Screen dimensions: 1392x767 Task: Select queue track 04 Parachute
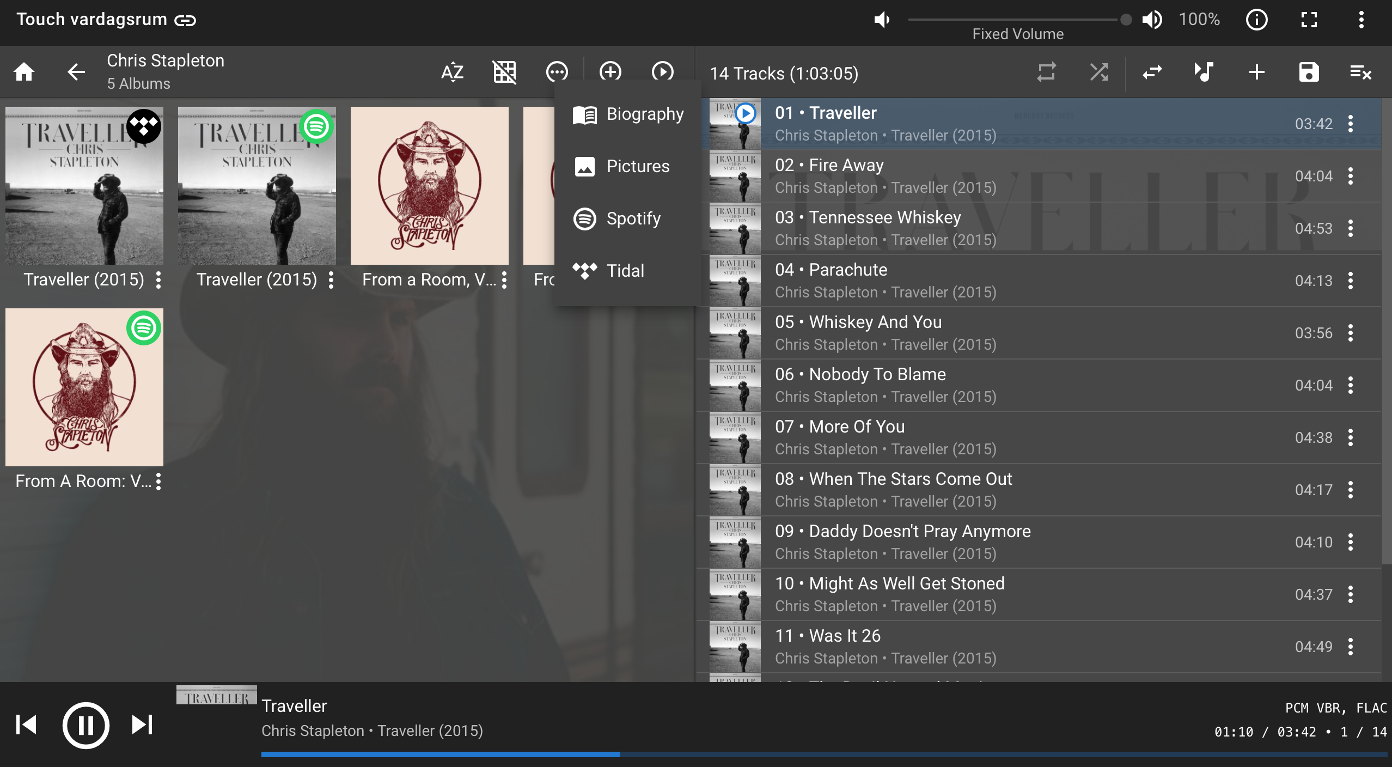1040,281
